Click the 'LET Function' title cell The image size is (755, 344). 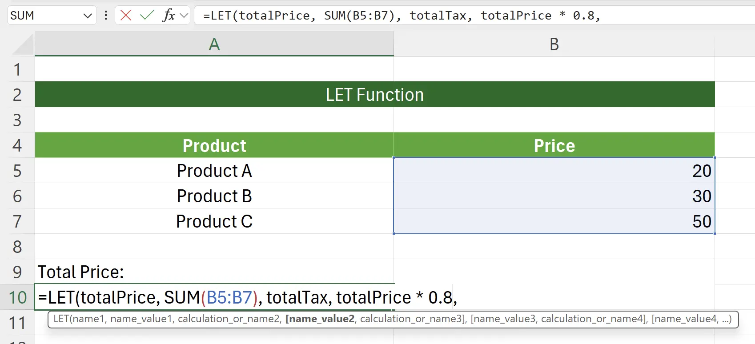pos(375,95)
